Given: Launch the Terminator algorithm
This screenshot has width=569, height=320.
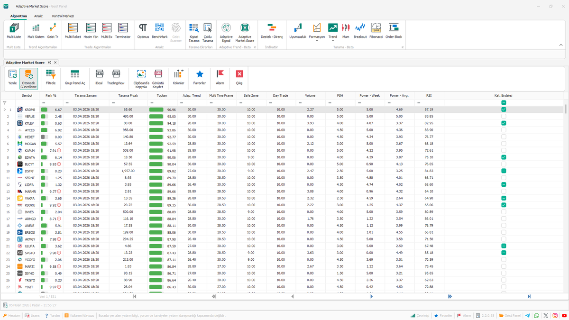Looking at the screenshot, I should tap(123, 31).
